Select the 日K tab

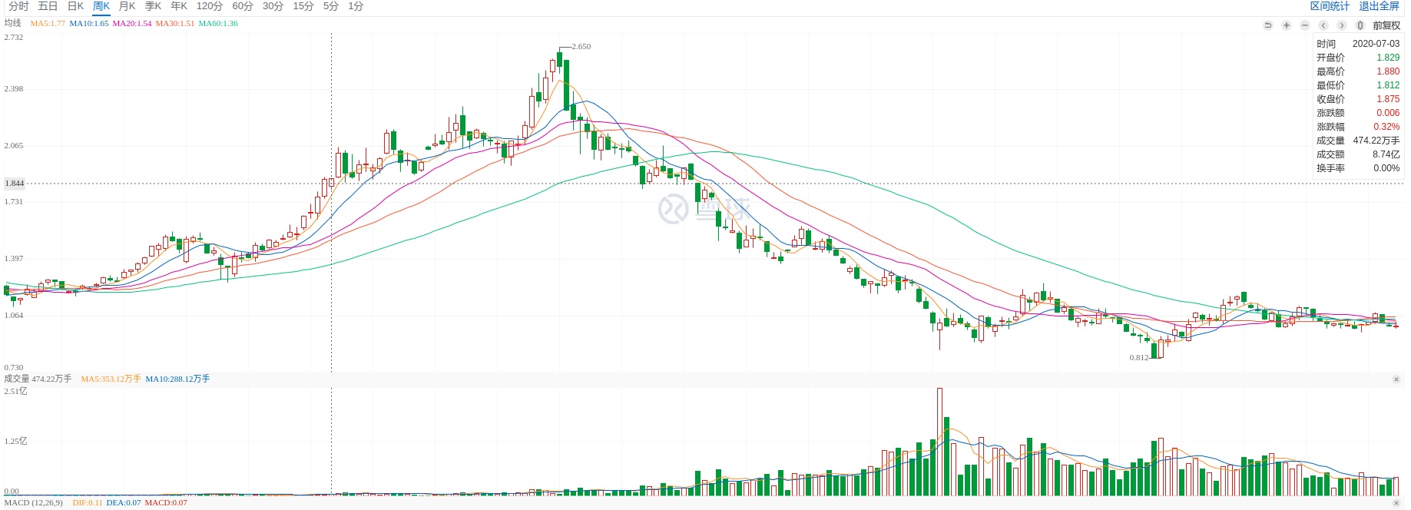pyautogui.click(x=75, y=6)
